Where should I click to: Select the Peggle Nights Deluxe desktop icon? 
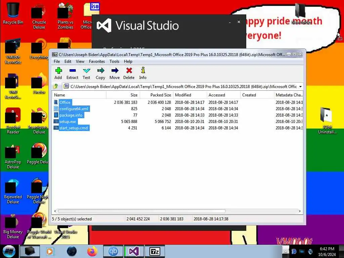click(38, 191)
